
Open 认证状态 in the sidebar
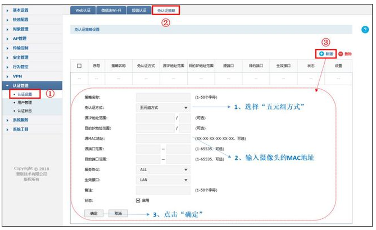(25, 111)
